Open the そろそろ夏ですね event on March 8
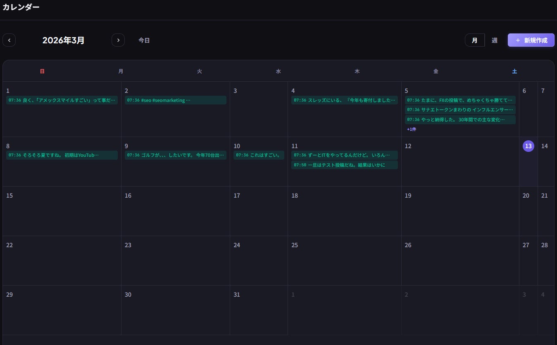 pyautogui.click(x=62, y=155)
